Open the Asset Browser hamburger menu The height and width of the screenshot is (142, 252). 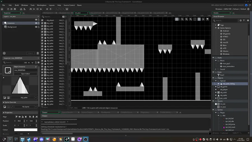[x=248, y=20]
